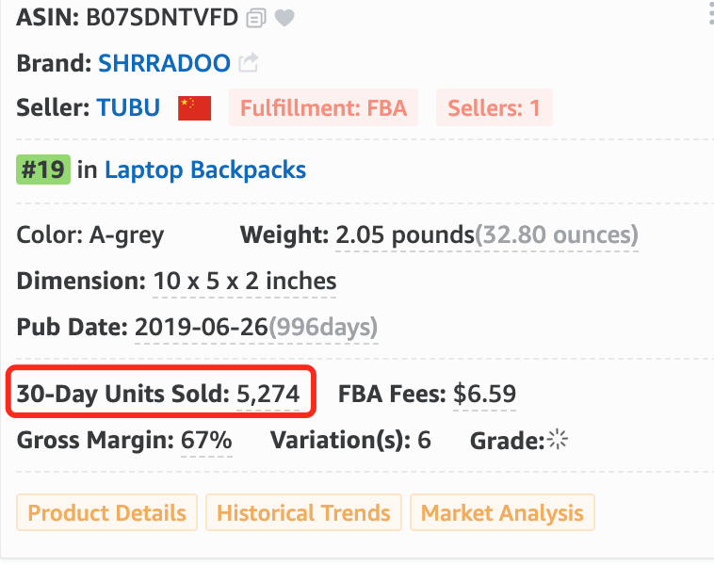Click the Fulfillment: FBA tag
Screen dimensions: 714x565
[323, 107]
